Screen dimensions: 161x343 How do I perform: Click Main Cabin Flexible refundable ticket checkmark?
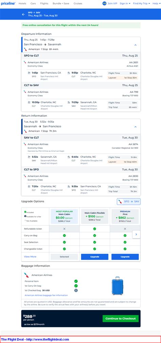tap(94, 229)
